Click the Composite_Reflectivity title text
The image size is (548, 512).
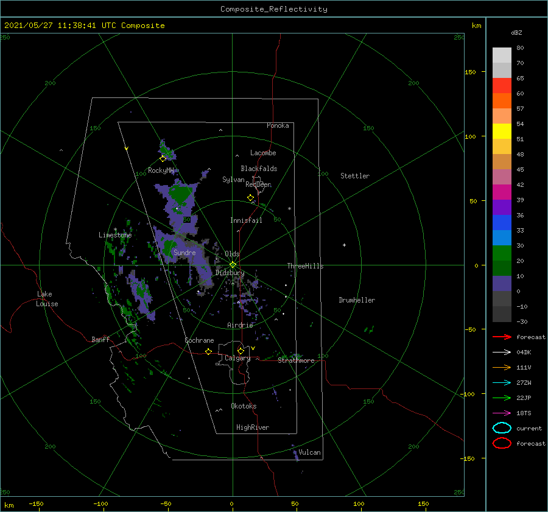click(273, 9)
